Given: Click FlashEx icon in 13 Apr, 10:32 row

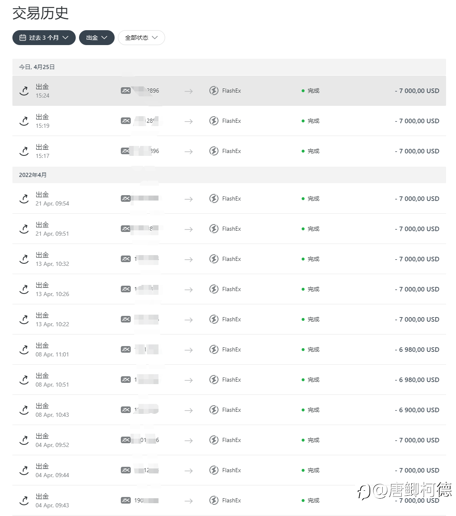Looking at the screenshot, I should 214,259.
